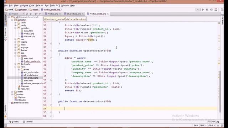
Task: Expand the system folder node
Action: (x=12, y=94)
